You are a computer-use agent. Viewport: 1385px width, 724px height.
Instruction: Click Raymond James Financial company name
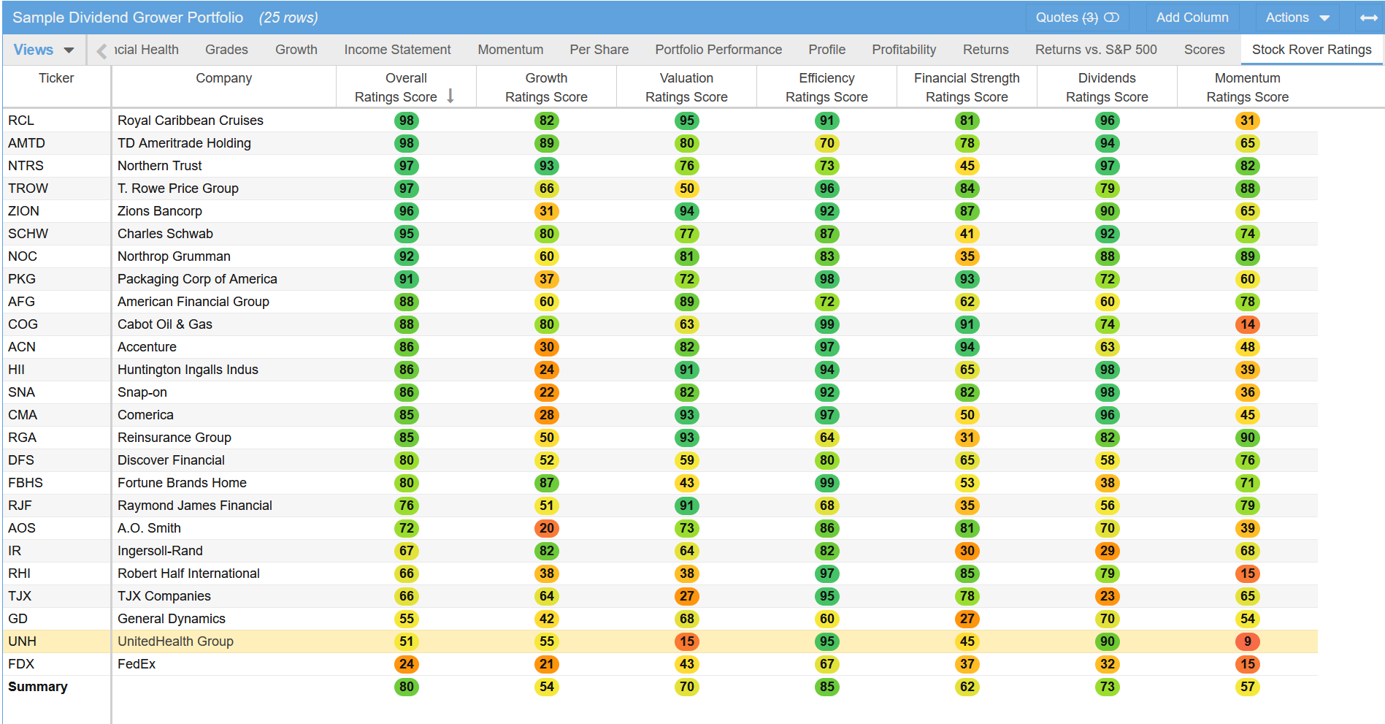click(x=194, y=506)
